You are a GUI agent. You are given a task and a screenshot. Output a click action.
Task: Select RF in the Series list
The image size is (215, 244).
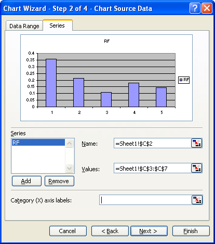(38, 143)
